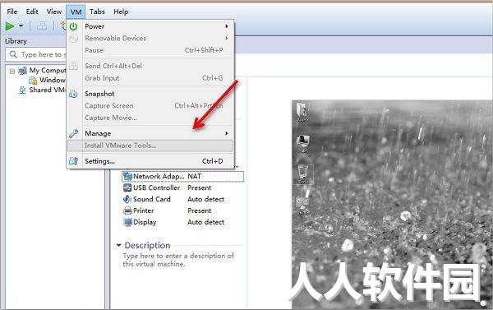Collapse the My Computer tree node
Screen dimensions: 493x310
pyautogui.click(x=12, y=71)
